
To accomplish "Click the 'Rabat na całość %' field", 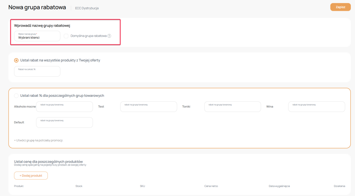I will [x=37, y=72].
